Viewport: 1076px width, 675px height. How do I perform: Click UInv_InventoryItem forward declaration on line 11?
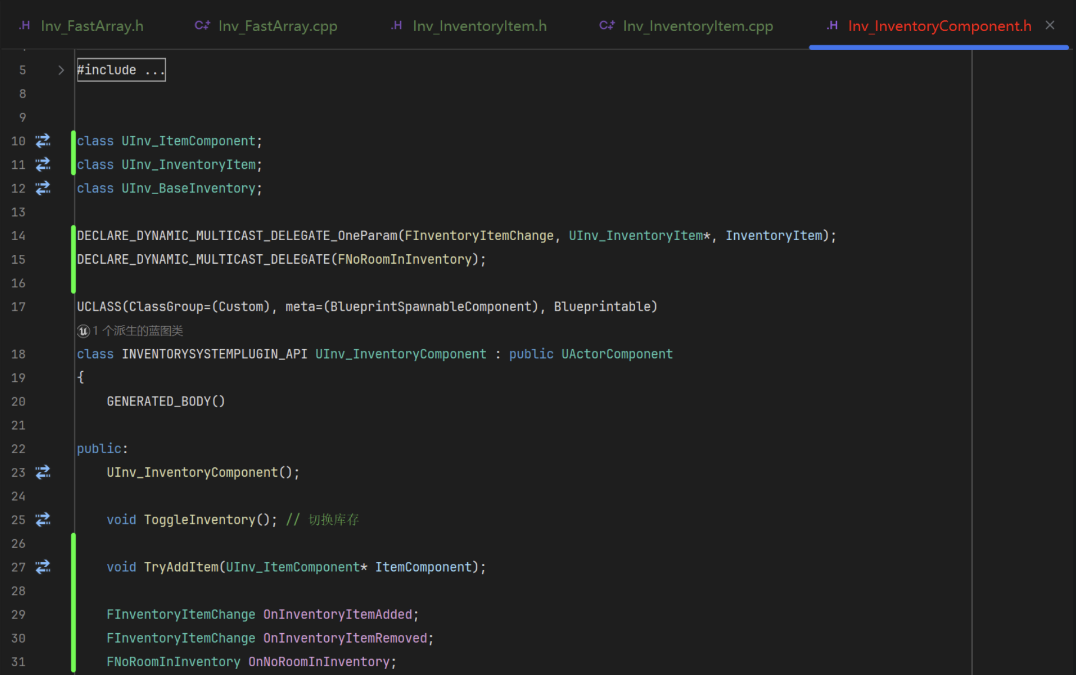(x=189, y=165)
